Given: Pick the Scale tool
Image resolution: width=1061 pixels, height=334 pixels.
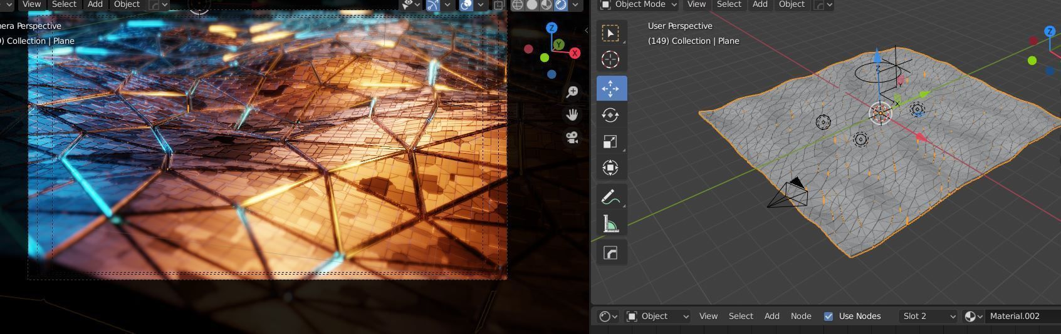Looking at the screenshot, I should [x=610, y=141].
